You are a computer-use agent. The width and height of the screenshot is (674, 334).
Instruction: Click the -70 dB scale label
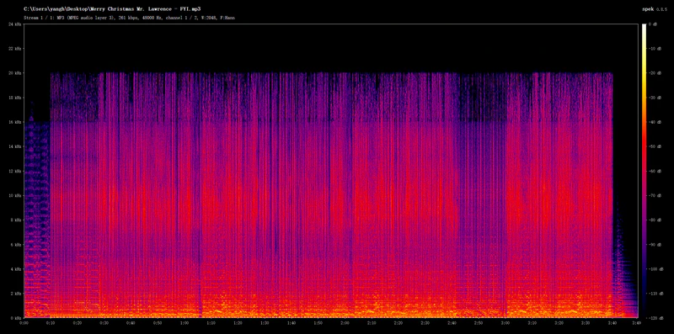[x=655, y=195]
